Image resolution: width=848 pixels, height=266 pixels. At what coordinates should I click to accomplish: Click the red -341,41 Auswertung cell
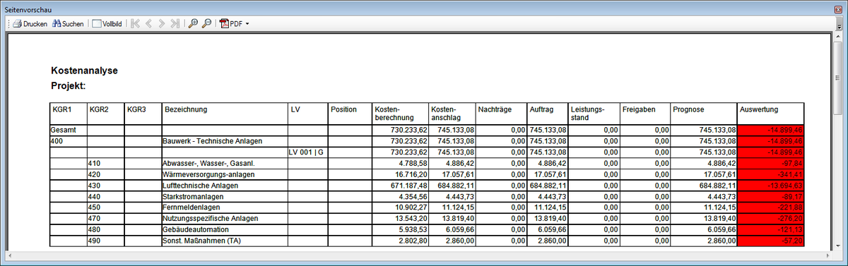(770, 174)
